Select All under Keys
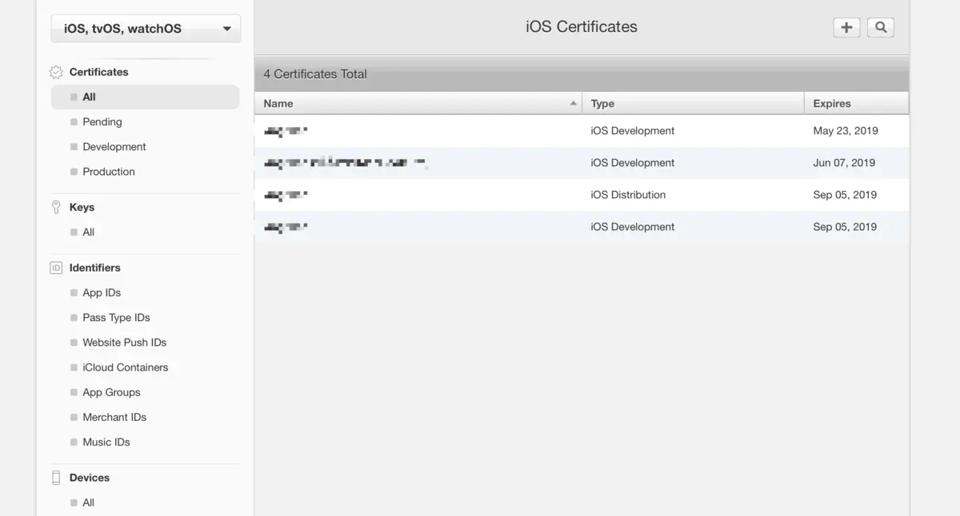This screenshot has height=516, width=960. (x=88, y=232)
